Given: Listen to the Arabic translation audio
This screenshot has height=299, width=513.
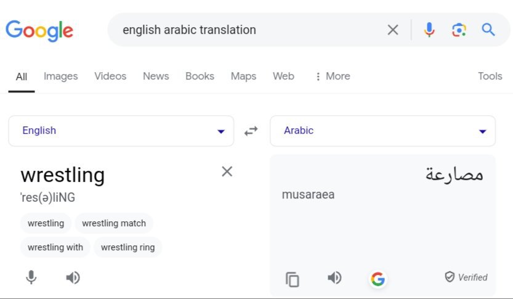Looking at the screenshot, I should (334, 278).
